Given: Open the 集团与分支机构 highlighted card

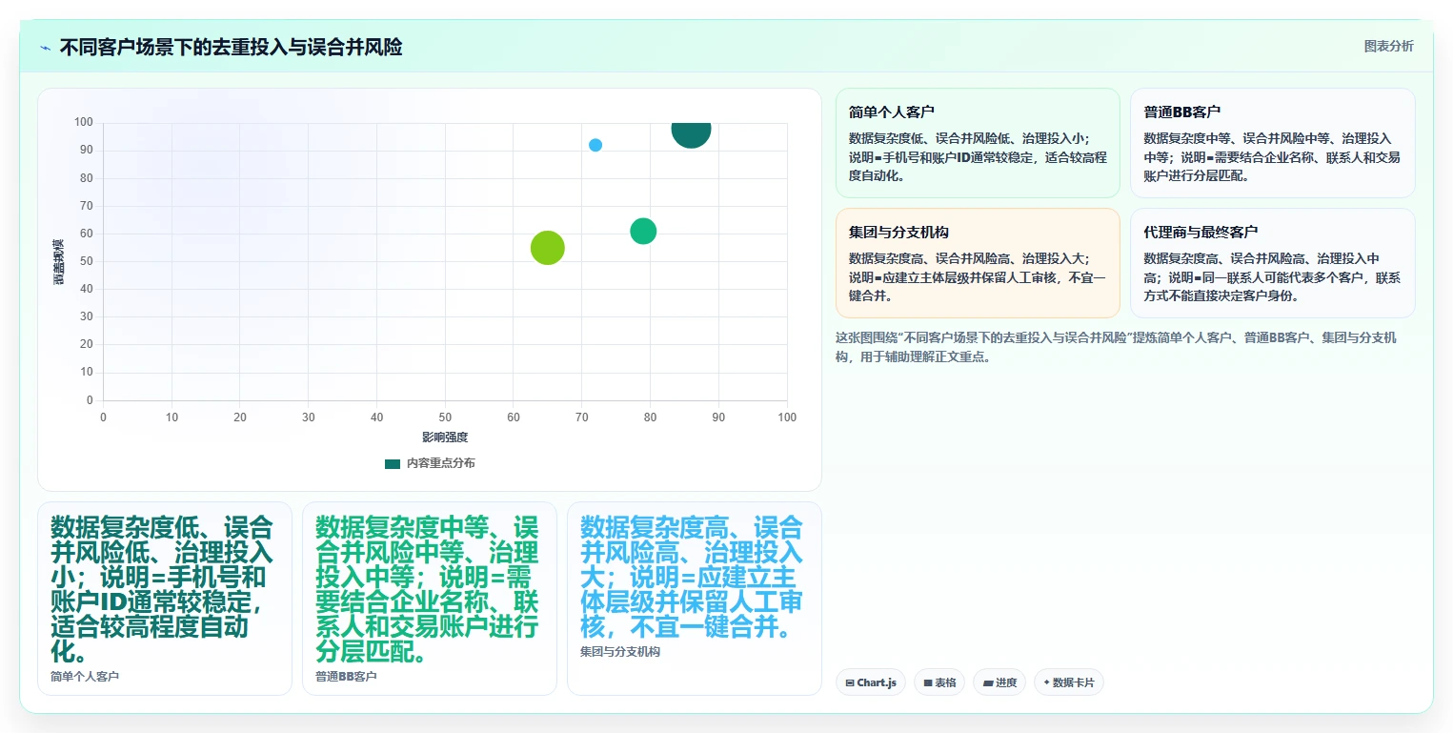Looking at the screenshot, I should tap(978, 263).
